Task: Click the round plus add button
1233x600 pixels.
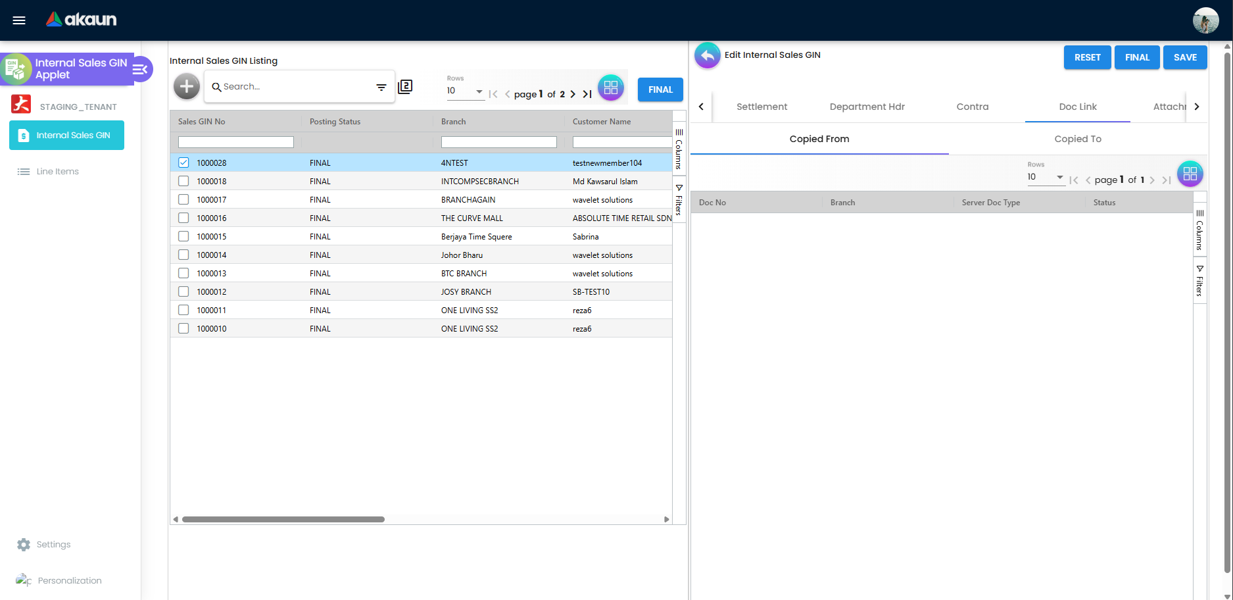Action: (187, 86)
